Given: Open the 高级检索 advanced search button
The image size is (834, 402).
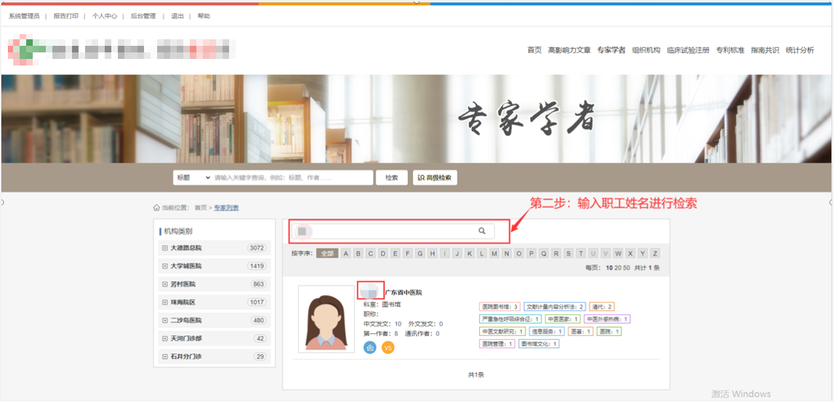Looking at the screenshot, I should (x=435, y=177).
